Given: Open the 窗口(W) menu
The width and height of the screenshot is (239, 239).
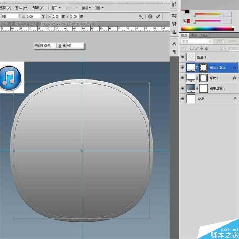Looking at the screenshot, I should point(22,8).
